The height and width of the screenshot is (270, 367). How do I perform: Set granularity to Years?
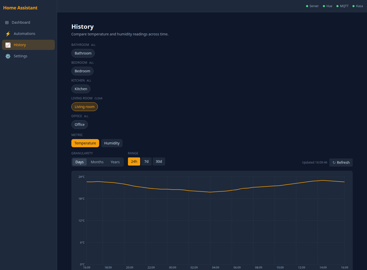pos(115,162)
